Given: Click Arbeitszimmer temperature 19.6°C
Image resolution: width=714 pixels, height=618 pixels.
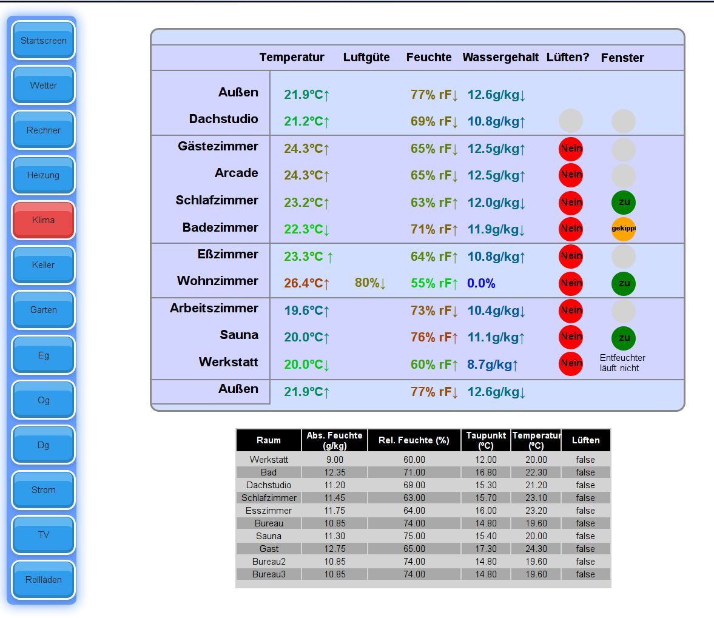Looking at the screenshot, I should click(x=306, y=311).
